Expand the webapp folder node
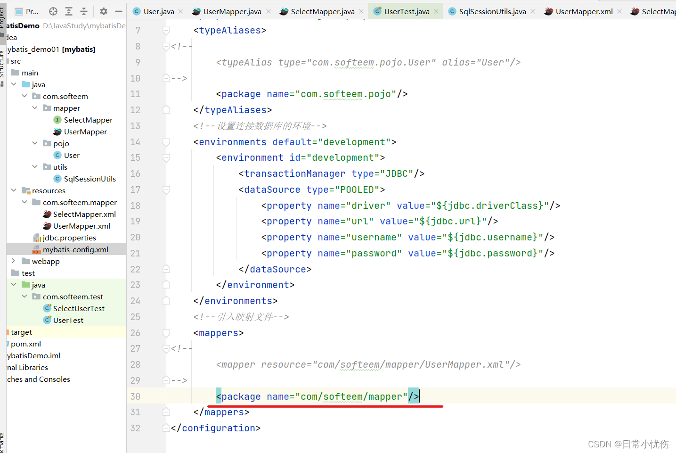Screen dimensions: 676x453 click(x=14, y=261)
